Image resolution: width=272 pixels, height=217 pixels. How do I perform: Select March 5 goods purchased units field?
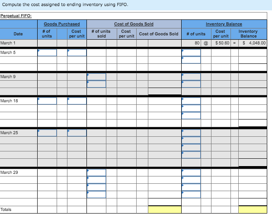tap(47, 53)
